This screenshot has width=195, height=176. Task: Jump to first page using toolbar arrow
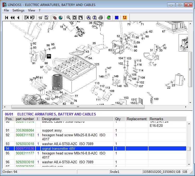coord(6,18)
